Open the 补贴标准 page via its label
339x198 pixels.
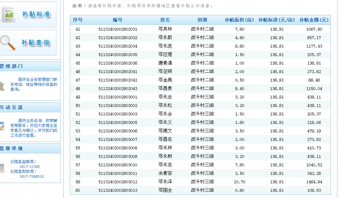pos(36,14)
